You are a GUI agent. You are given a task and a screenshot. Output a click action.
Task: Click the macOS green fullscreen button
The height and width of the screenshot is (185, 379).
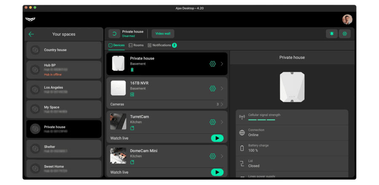click(x=35, y=8)
